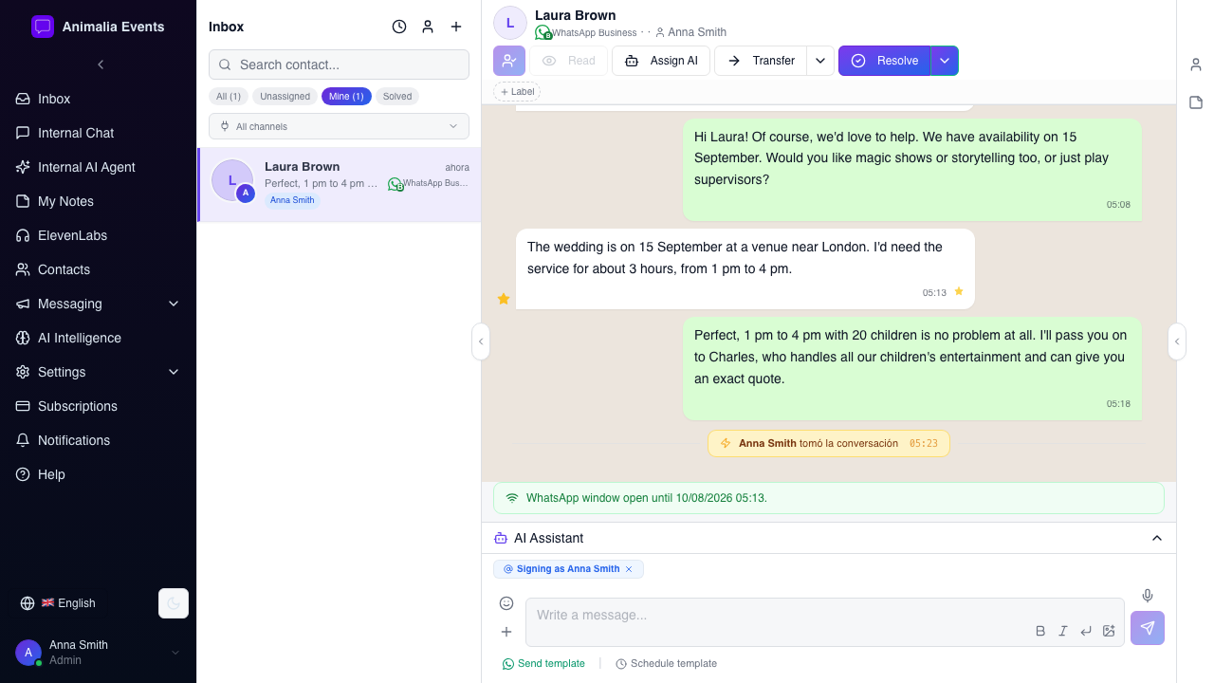Select the Solved filter tab
The height and width of the screenshot is (683, 1214).
click(x=397, y=97)
